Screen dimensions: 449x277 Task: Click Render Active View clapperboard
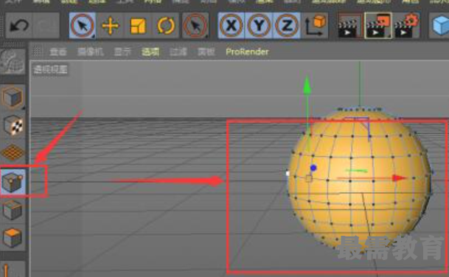(x=349, y=26)
